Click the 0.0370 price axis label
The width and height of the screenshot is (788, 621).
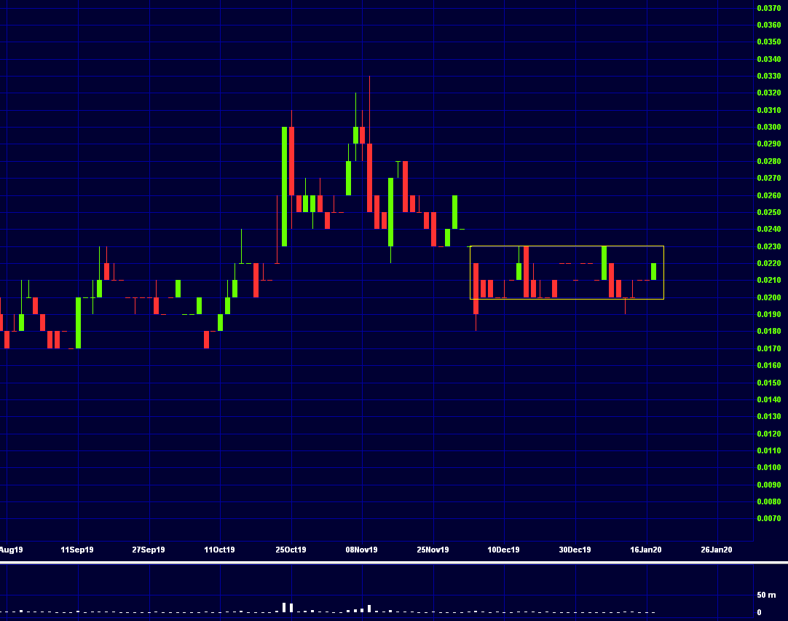click(x=769, y=8)
